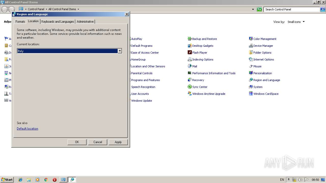The width and height of the screenshot is (326, 183).
Task: Click OK in Region and Language dialog
Action: 77,142
